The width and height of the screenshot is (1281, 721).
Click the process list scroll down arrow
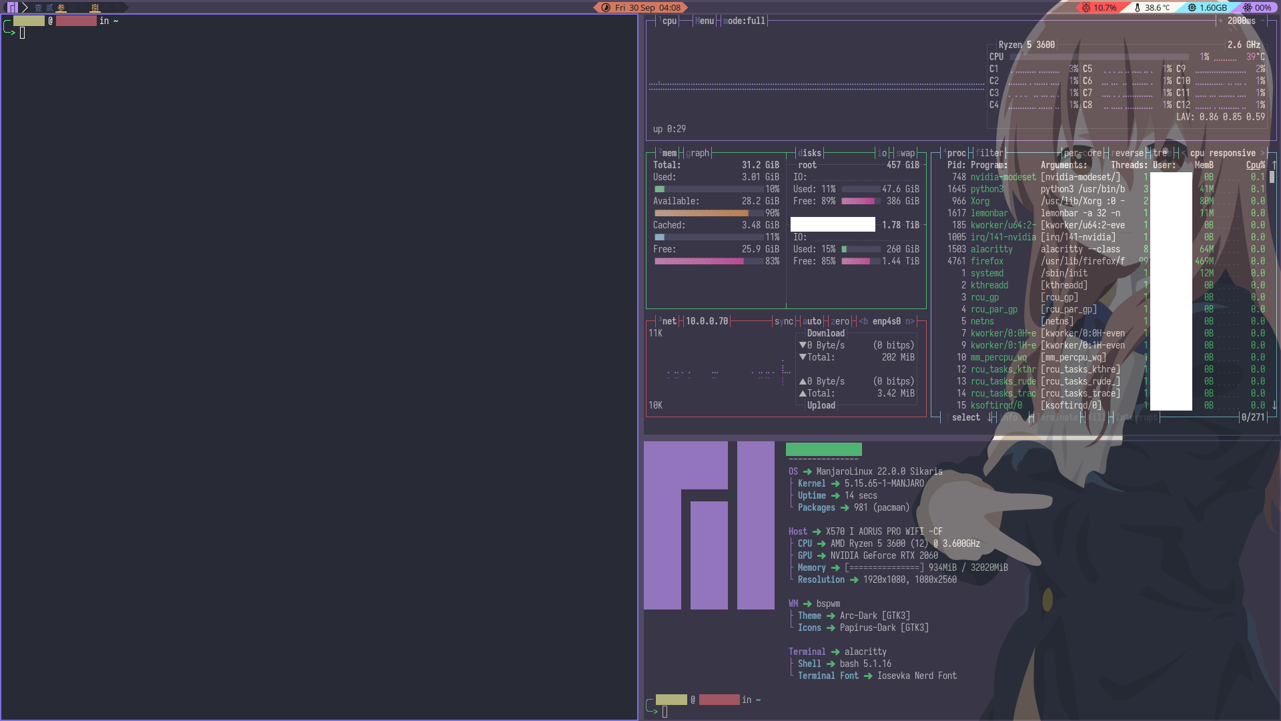[x=1274, y=405]
